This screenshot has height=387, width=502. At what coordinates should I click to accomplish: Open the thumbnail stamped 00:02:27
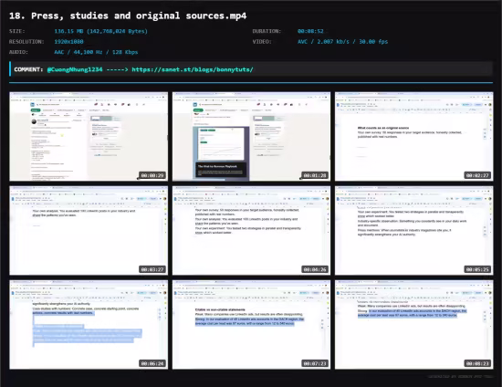point(414,136)
